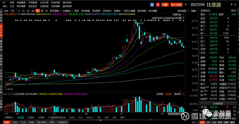
Task: Click 导出数据 export data
Action: (85, 11)
